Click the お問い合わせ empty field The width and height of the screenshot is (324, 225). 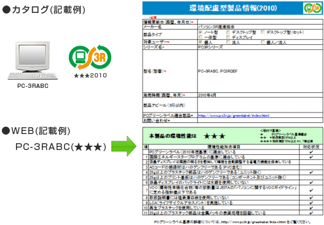(x=260, y=120)
